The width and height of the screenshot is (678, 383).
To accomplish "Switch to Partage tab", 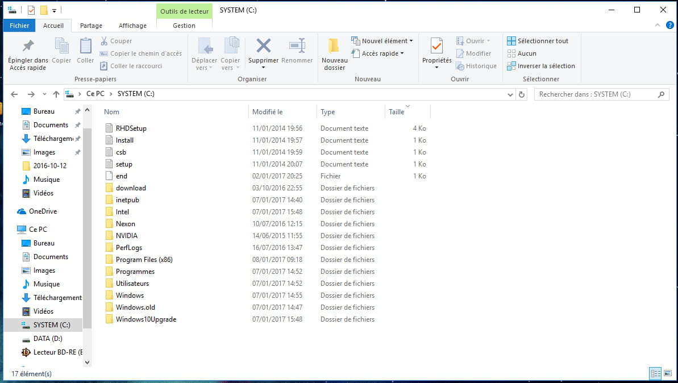I will coord(91,26).
